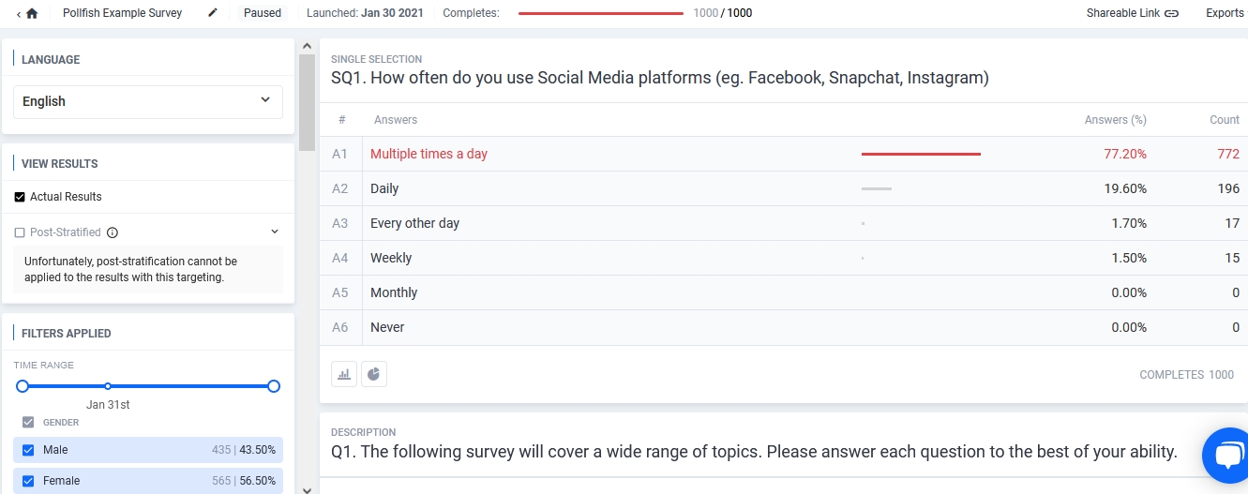
Task: Switch SQ1 results to pie chart view
Action: tap(374, 374)
